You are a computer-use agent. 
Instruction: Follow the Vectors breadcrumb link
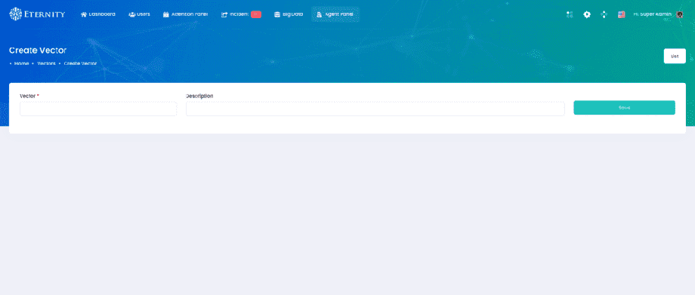point(46,64)
